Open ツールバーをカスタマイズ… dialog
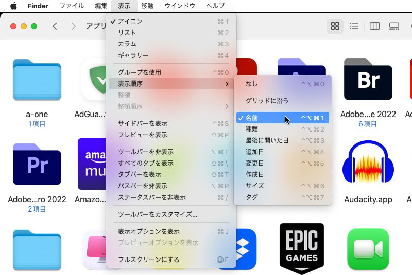This screenshot has width=412, height=275. 171,214
